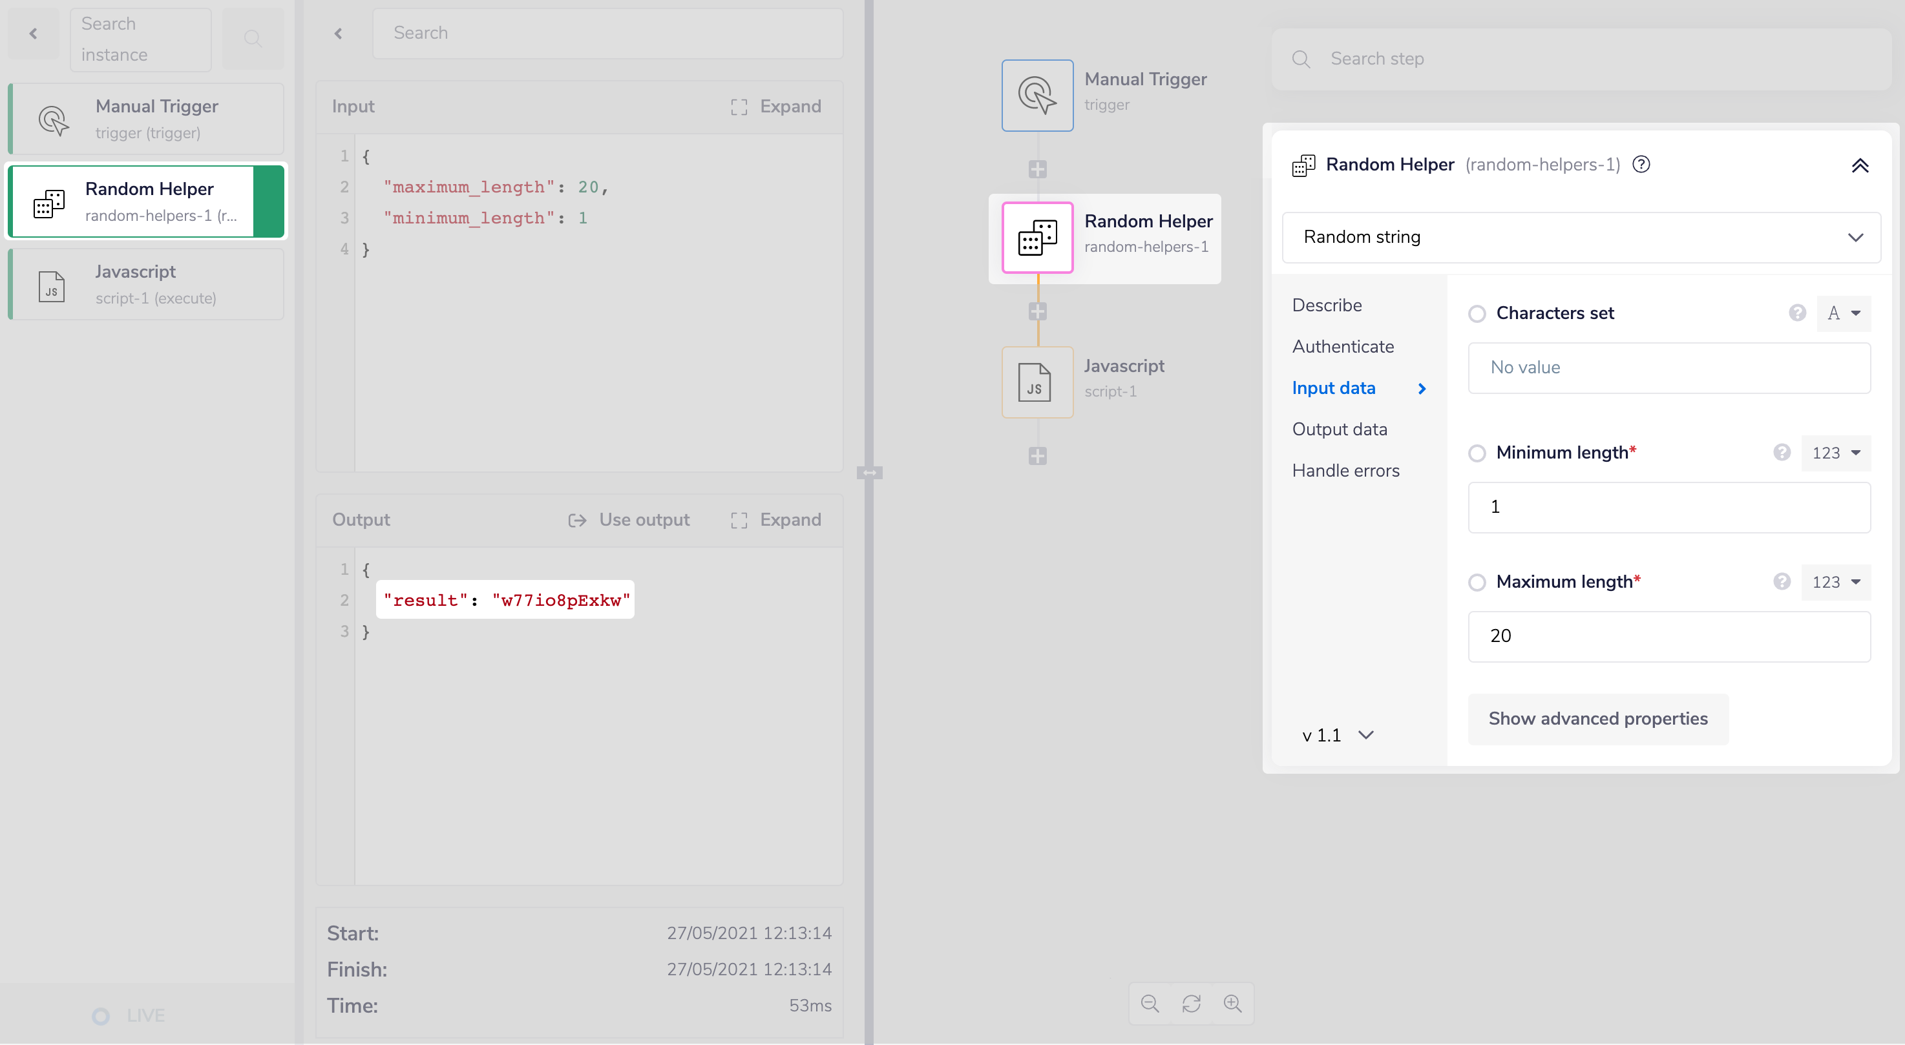Image resolution: width=1905 pixels, height=1045 pixels.
Task: Click the Show advanced properties button
Action: (1597, 718)
